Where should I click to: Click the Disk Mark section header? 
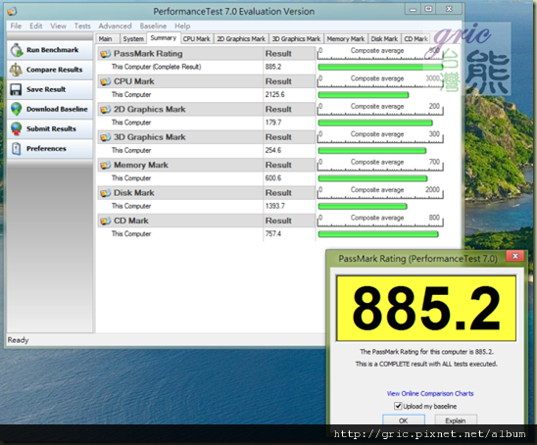coord(207,193)
